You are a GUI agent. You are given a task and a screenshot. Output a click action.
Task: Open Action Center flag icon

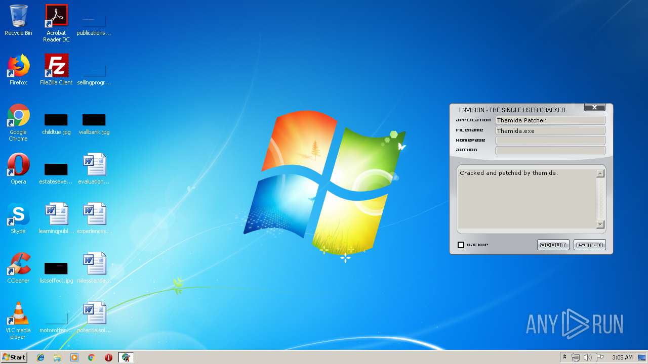[600, 357]
